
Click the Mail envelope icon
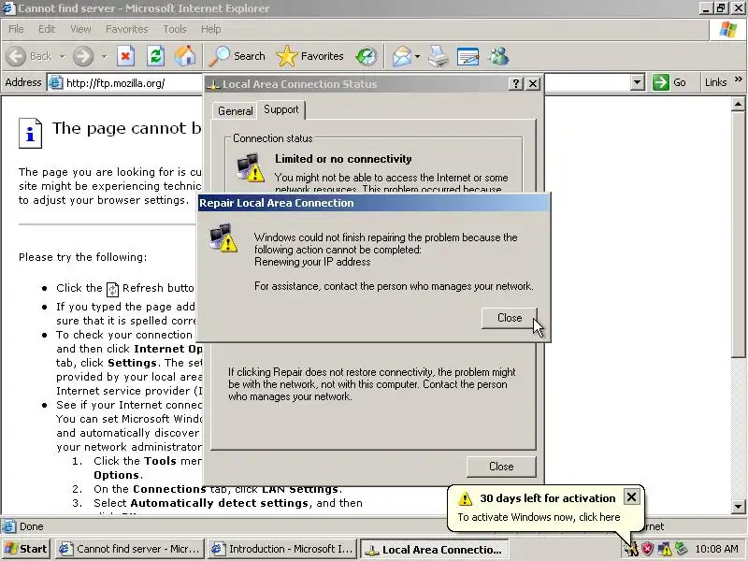tap(402, 56)
